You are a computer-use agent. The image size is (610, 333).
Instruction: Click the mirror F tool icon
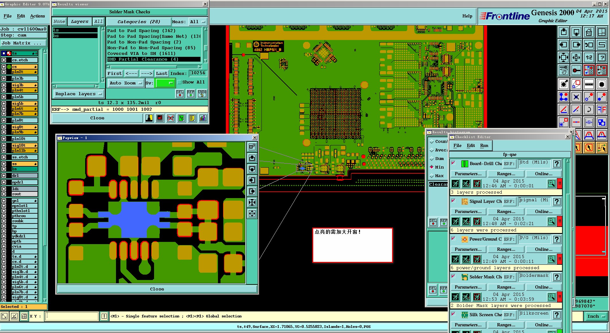[602, 110]
